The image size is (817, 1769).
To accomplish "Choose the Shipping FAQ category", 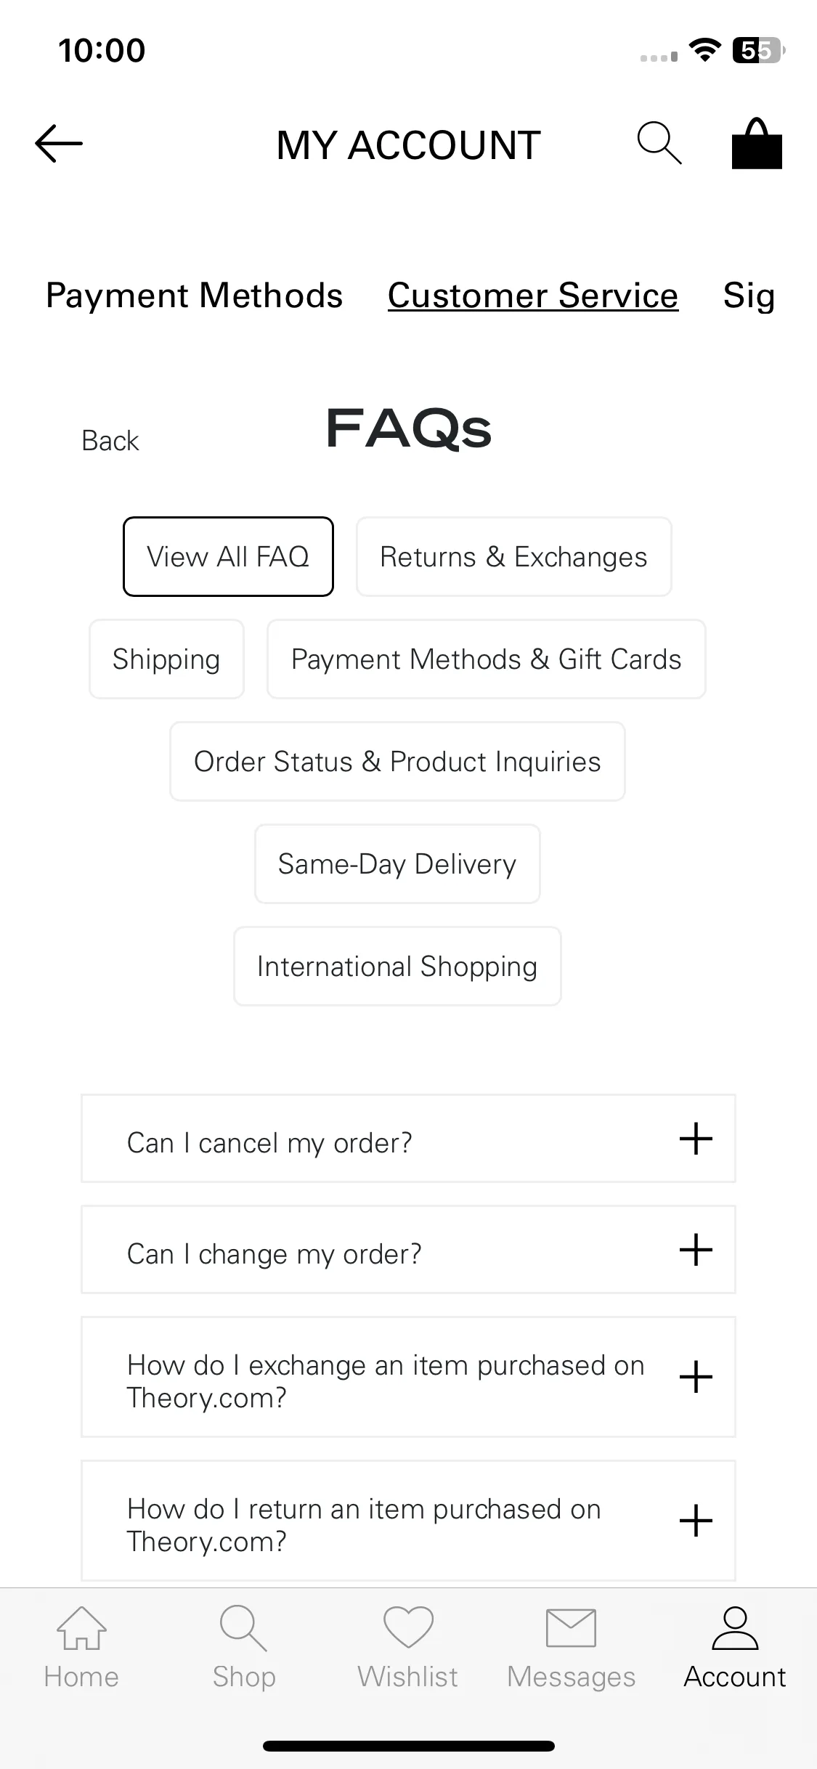I will (166, 659).
